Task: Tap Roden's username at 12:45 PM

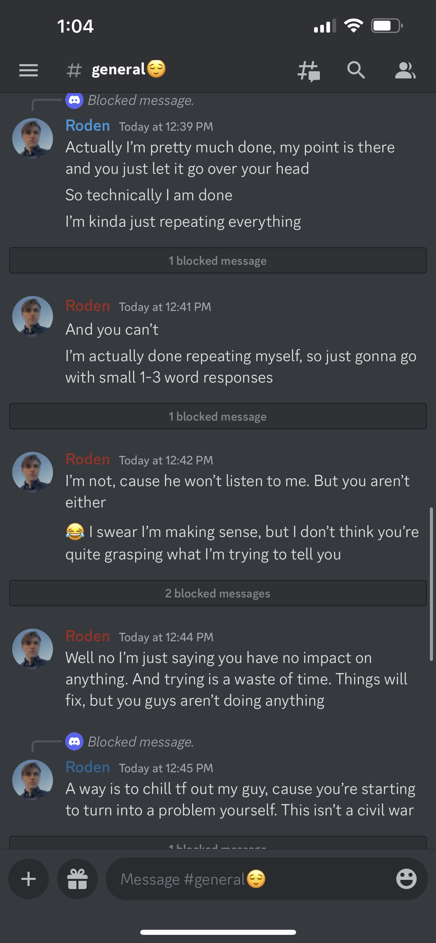Action: pyautogui.click(x=88, y=767)
